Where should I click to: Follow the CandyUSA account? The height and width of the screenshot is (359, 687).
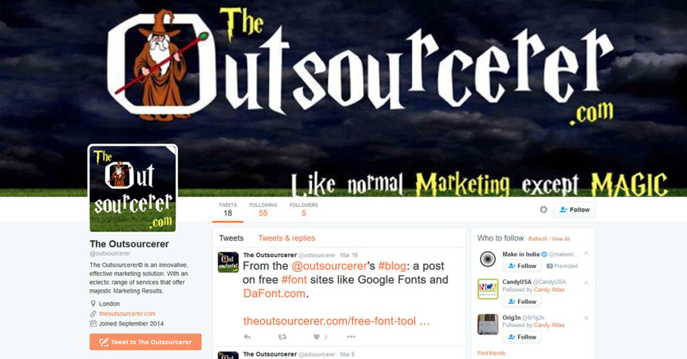pos(522,301)
